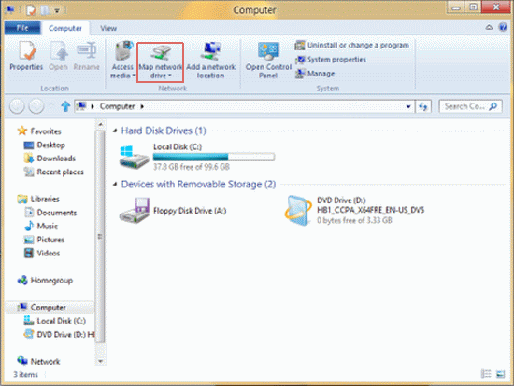Open the recent locations dropdown arrow
Screen dimensions: 514x386
coord(51,106)
